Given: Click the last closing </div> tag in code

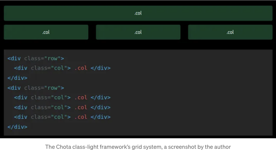Looking at the screenshot, I should pos(17,127).
